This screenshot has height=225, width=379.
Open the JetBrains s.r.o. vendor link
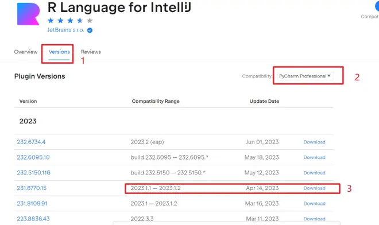click(65, 30)
